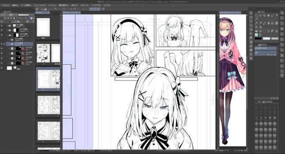Click the trash icon below sub tool list
285x154 pixels.
pos(277,98)
